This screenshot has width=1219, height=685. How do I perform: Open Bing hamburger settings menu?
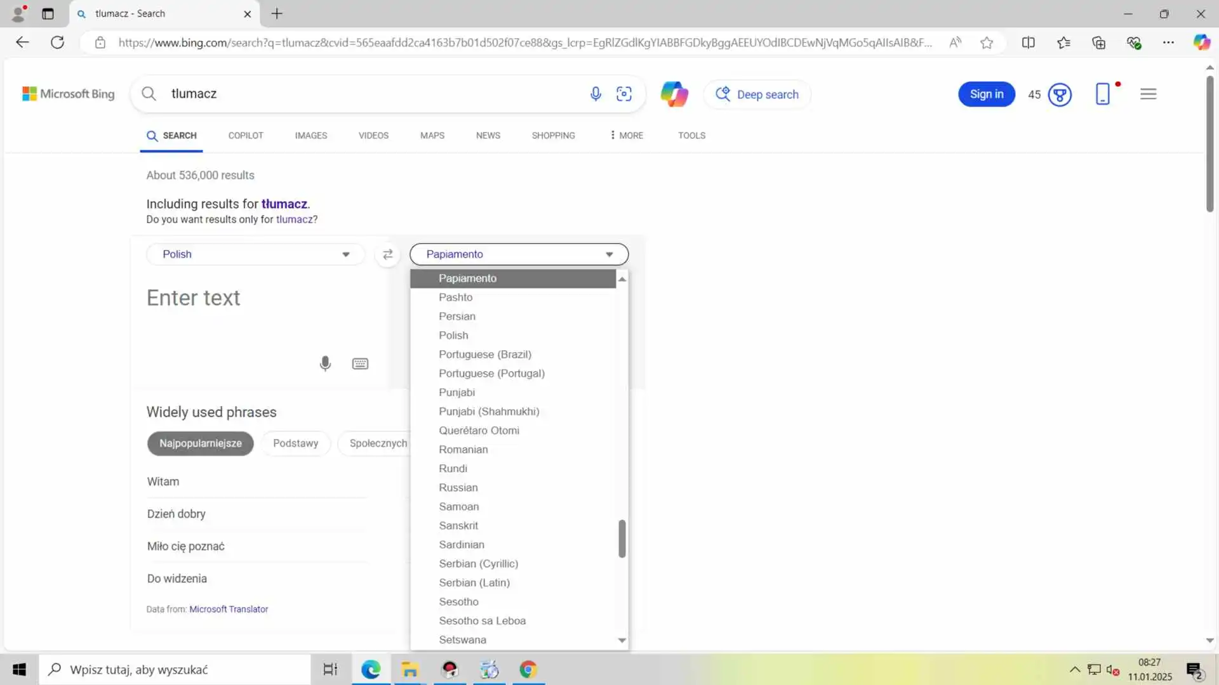tap(1148, 94)
